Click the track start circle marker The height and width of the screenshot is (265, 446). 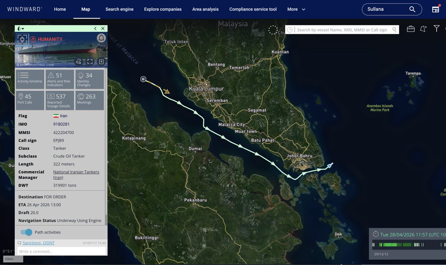143,79
